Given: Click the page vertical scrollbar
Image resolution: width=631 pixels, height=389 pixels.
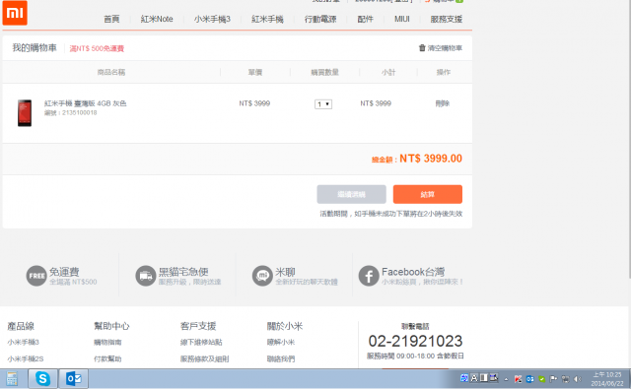Looking at the screenshot, I should 629,139.
